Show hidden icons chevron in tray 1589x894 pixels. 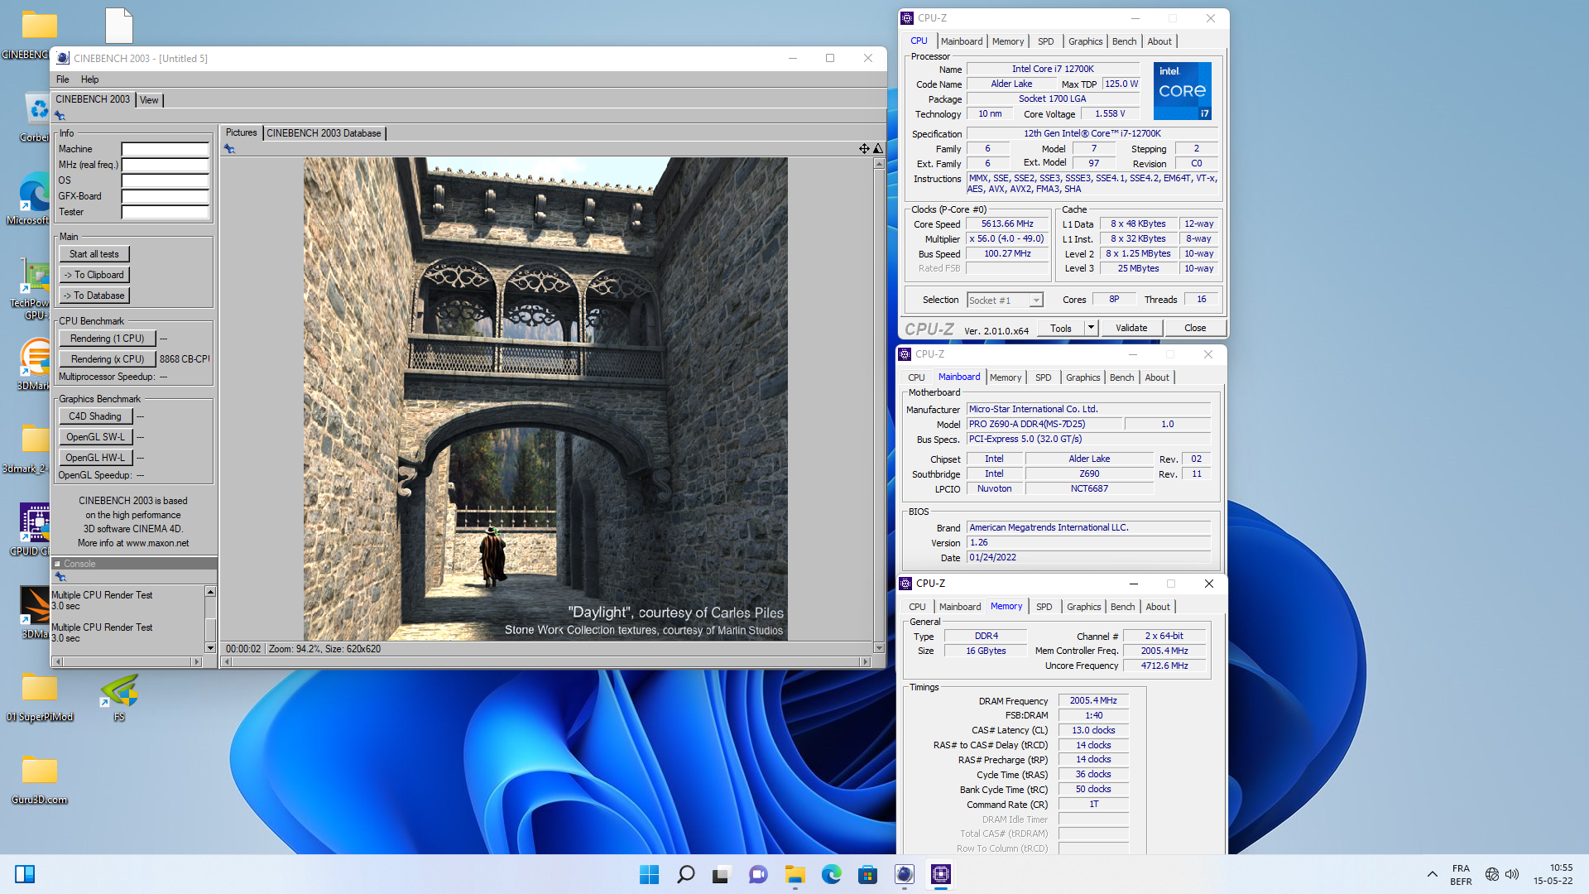click(1432, 874)
